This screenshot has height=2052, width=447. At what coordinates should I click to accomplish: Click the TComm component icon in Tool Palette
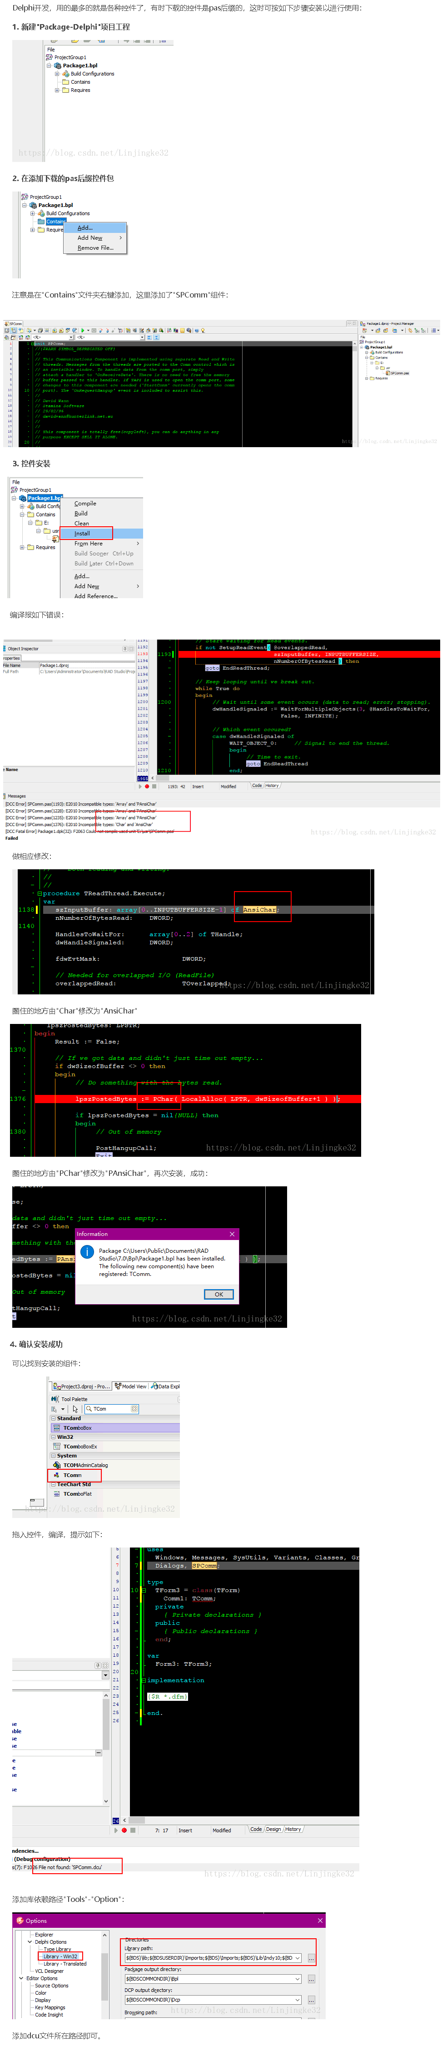pos(56,1475)
